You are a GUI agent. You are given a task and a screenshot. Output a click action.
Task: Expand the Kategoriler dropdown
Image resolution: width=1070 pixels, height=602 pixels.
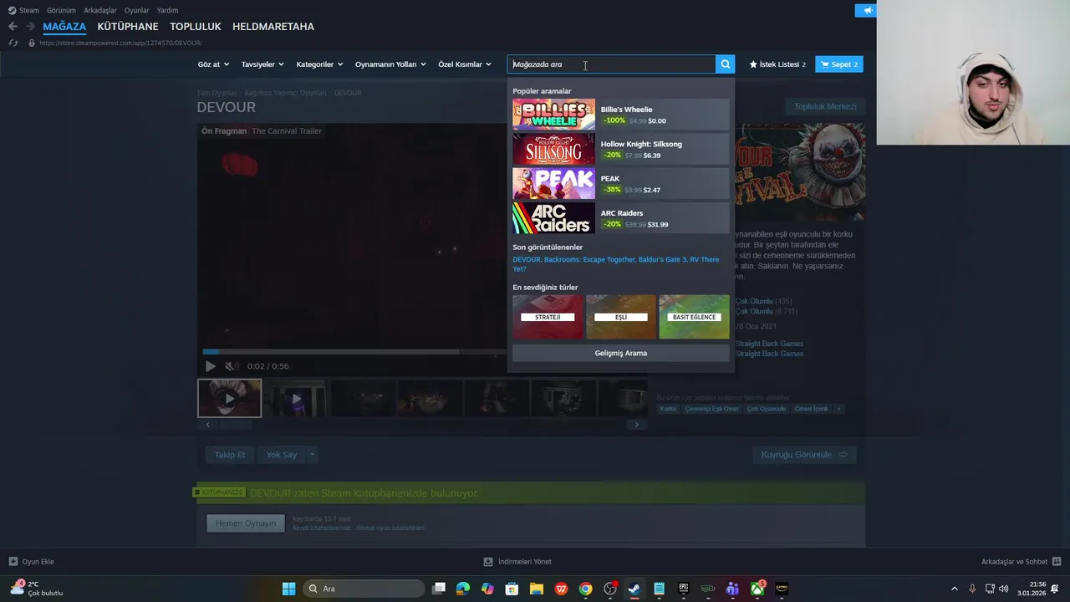(x=319, y=64)
